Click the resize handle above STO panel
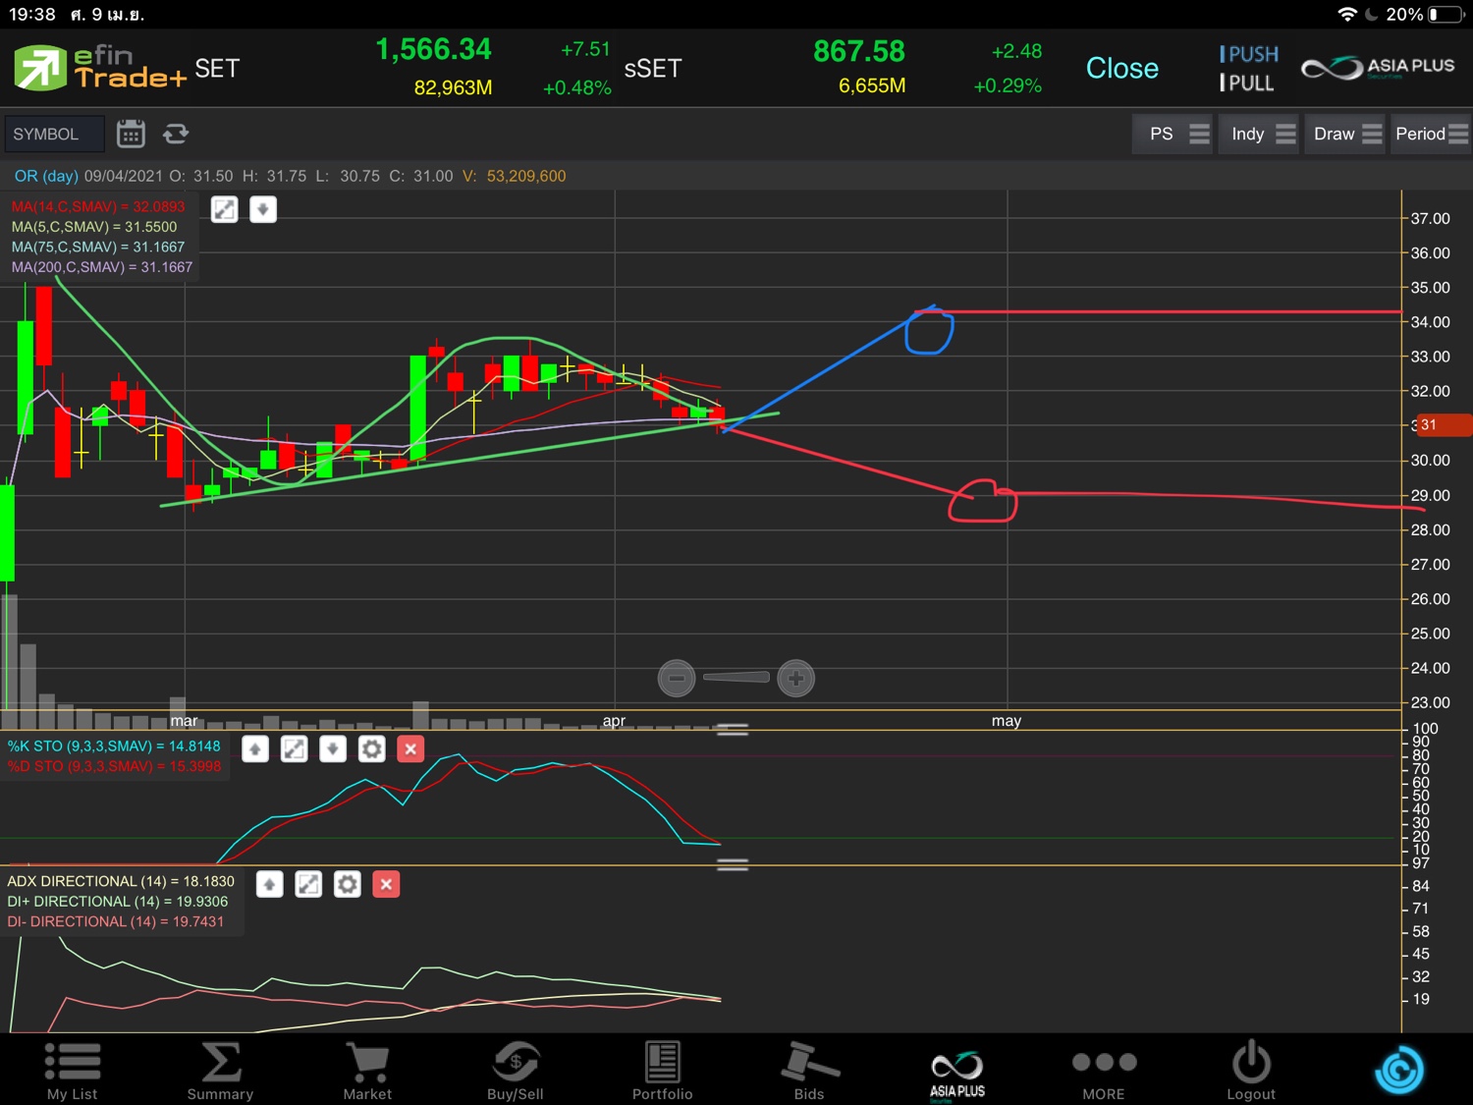This screenshot has height=1105, width=1473. click(733, 730)
